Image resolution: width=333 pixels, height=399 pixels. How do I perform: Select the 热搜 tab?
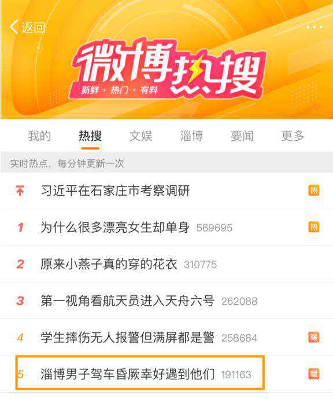click(x=90, y=136)
